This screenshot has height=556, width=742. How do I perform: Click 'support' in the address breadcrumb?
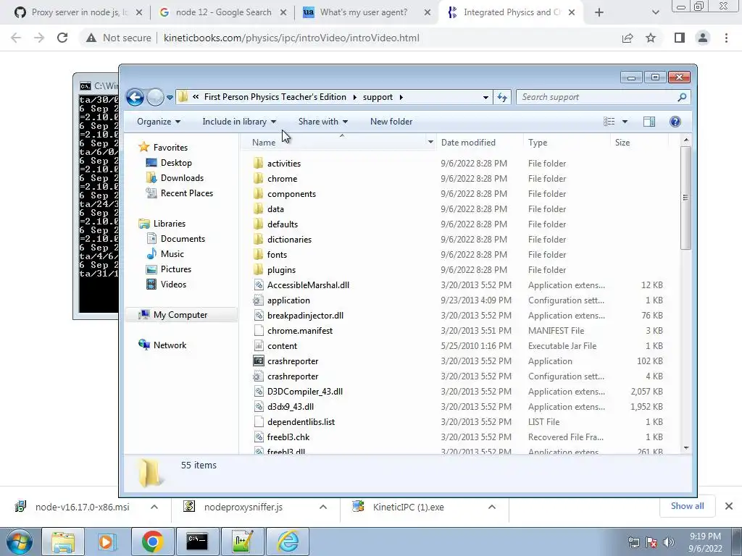[378, 97]
